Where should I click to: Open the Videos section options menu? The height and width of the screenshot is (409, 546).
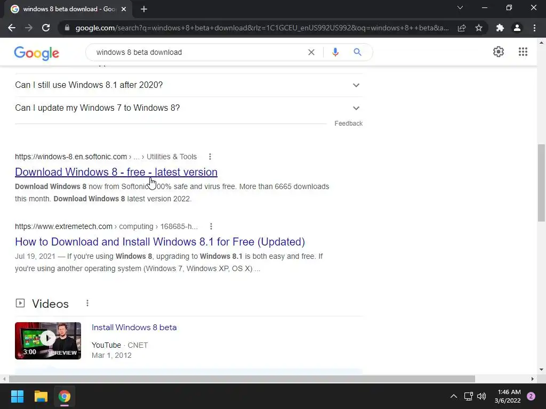click(87, 303)
